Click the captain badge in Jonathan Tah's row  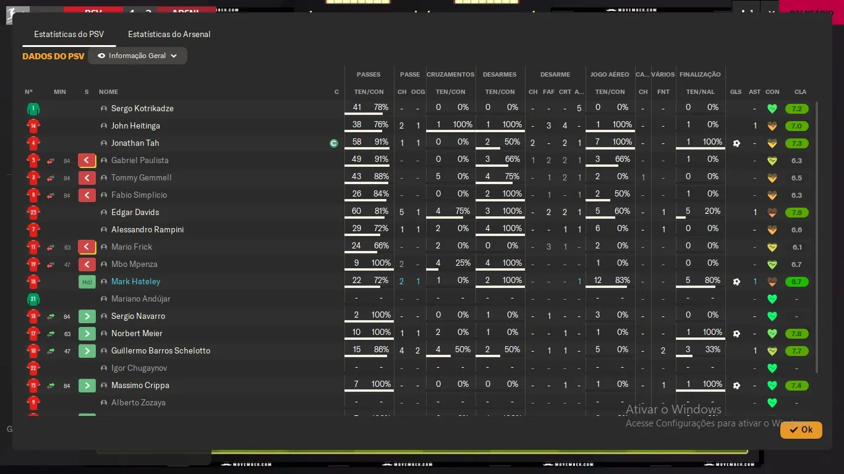coord(334,143)
